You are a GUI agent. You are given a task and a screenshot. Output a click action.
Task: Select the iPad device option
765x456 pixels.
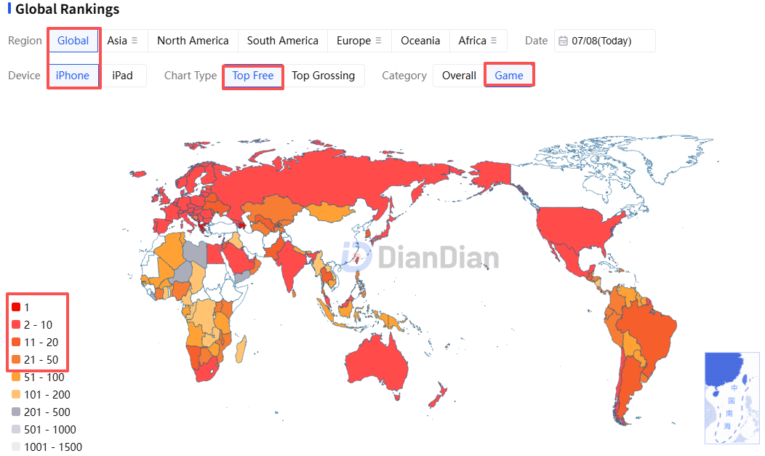point(122,76)
